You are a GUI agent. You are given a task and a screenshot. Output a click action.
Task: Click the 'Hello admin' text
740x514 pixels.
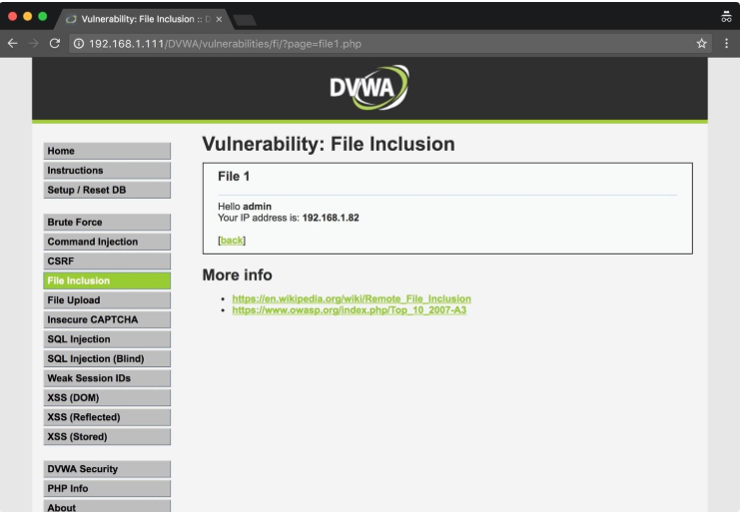(245, 207)
